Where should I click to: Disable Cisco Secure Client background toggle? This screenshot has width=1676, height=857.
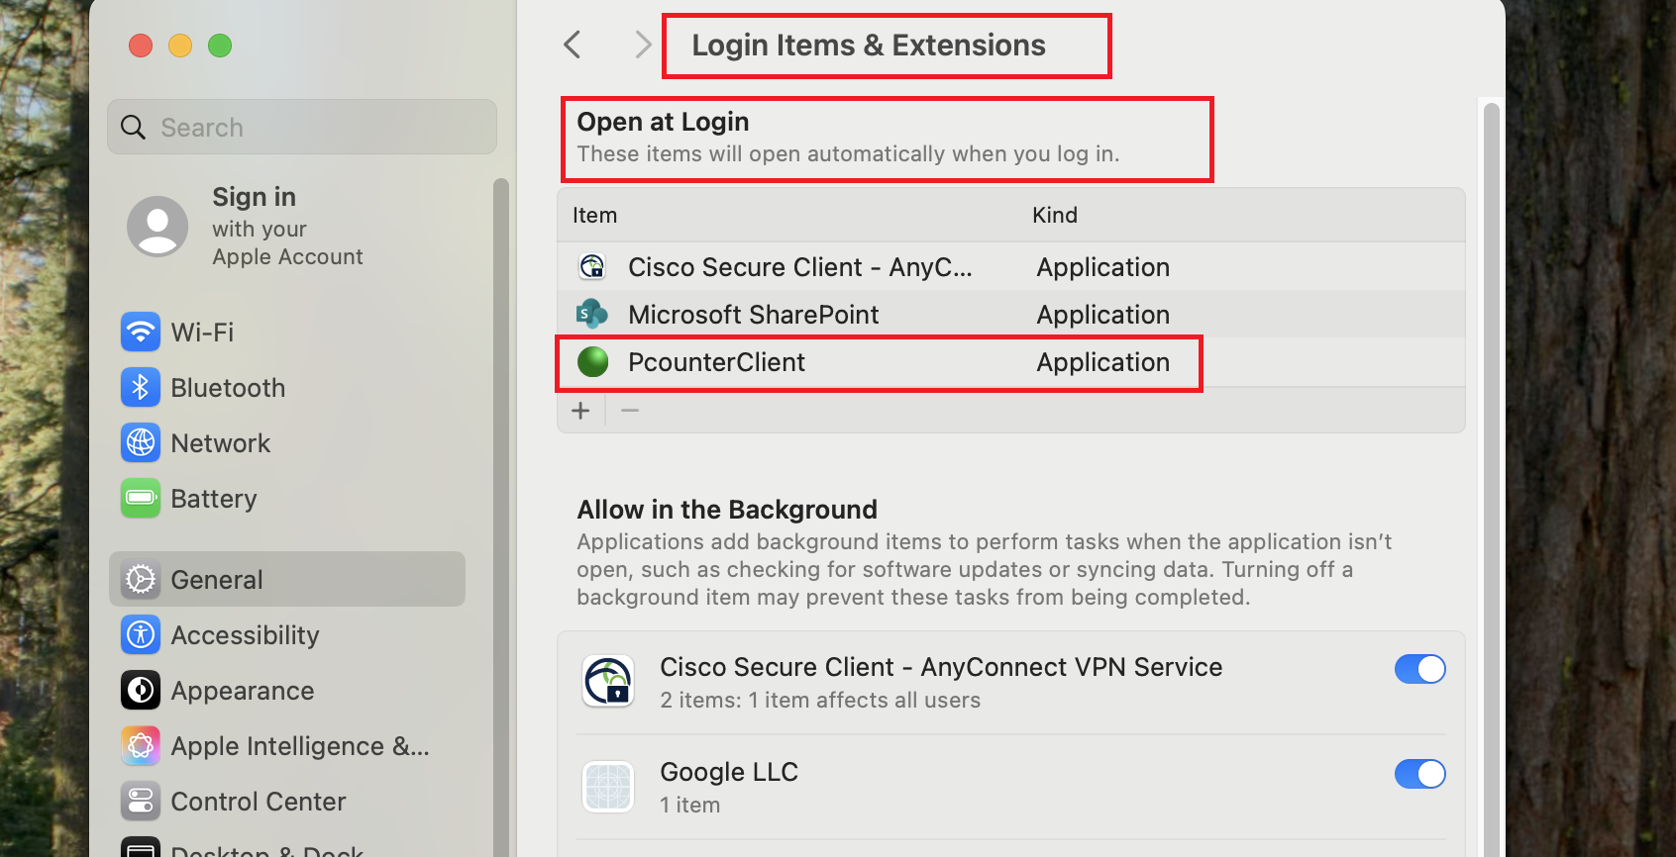(1419, 669)
